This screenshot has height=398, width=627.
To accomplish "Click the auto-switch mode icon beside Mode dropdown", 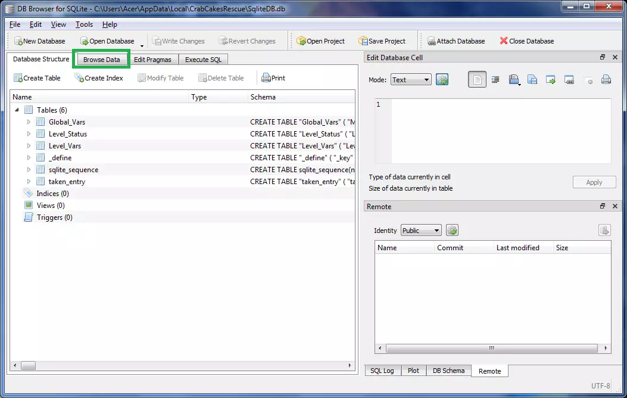I will click(x=442, y=80).
